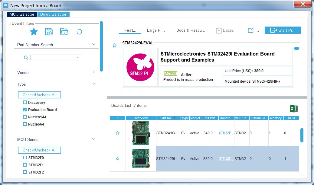Click the Memory column header
The height and width of the screenshot is (185, 314).
click(276, 118)
